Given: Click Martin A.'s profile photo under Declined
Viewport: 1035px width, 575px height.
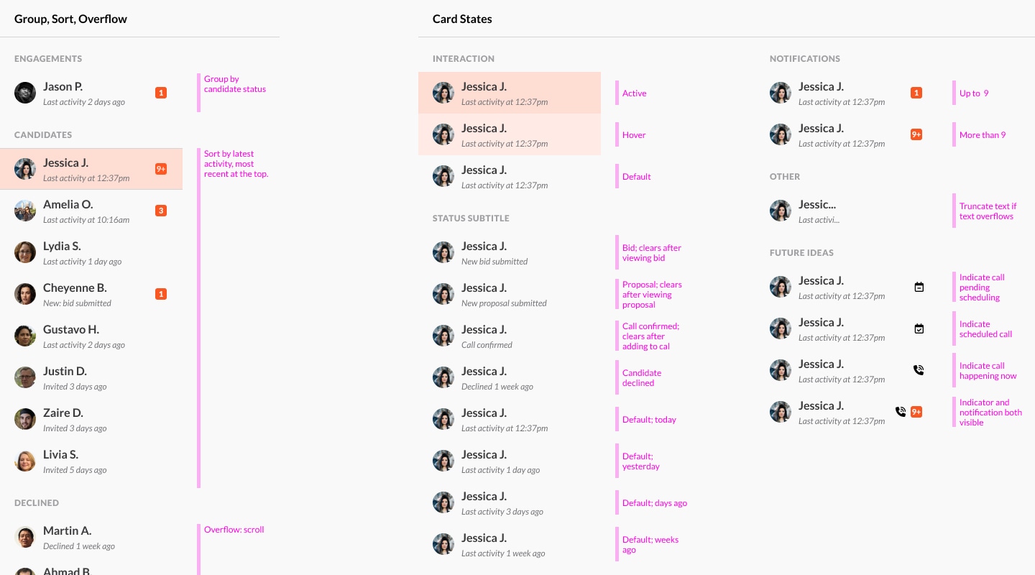Looking at the screenshot, I should pyautogui.click(x=25, y=537).
